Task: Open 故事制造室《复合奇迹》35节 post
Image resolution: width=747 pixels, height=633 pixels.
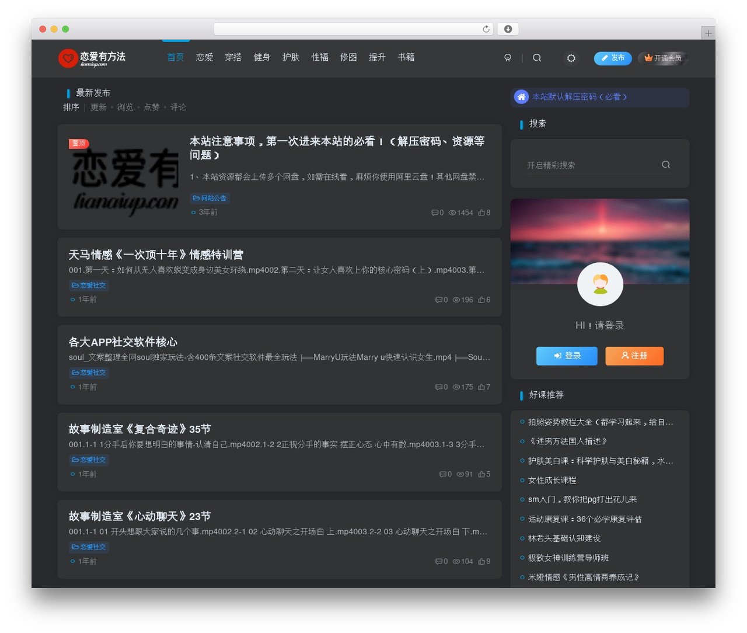Action: coord(139,429)
